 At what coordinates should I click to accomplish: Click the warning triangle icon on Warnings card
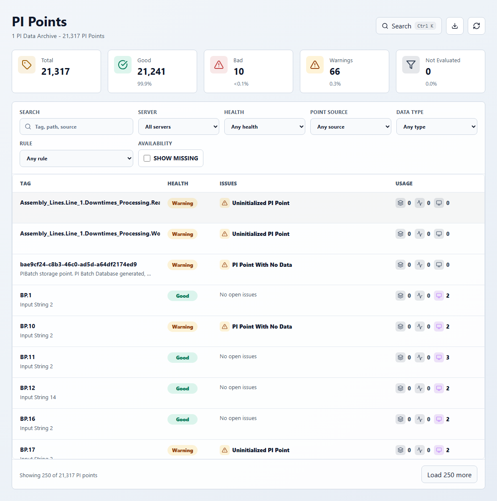315,65
